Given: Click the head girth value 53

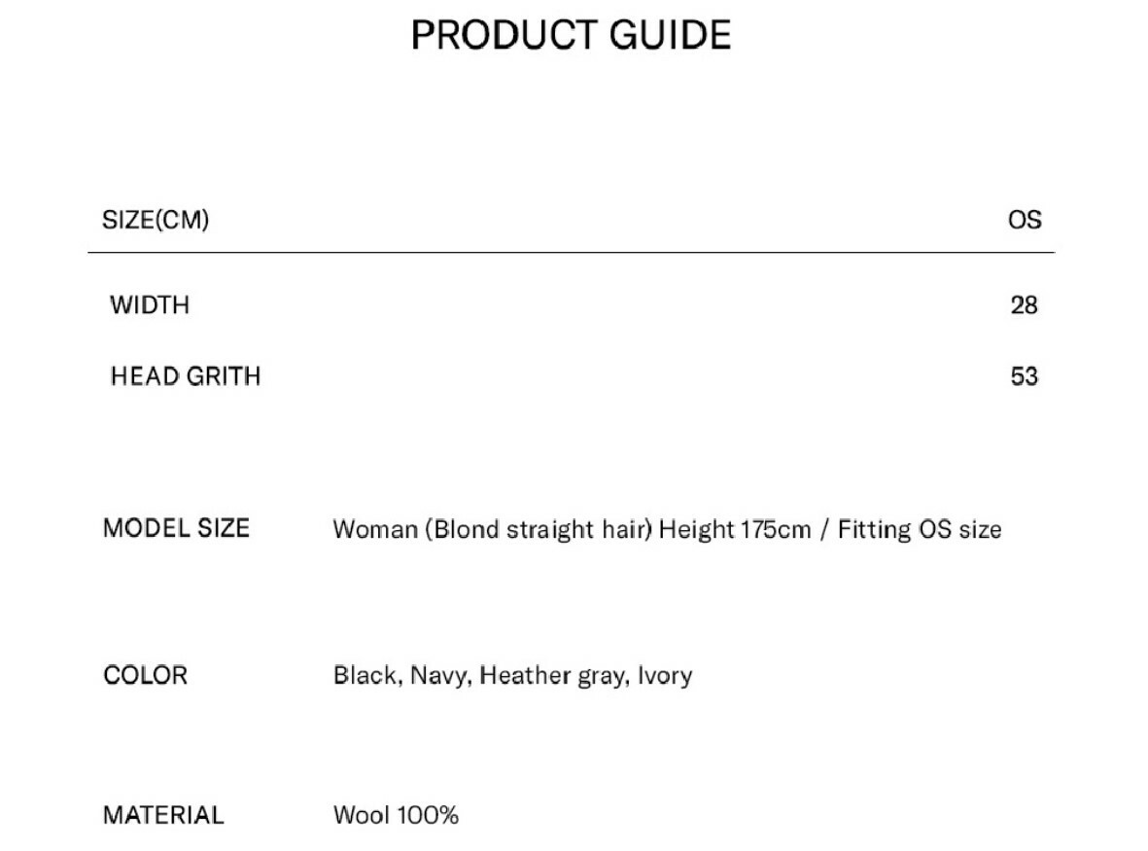Looking at the screenshot, I should click(1025, 376).
